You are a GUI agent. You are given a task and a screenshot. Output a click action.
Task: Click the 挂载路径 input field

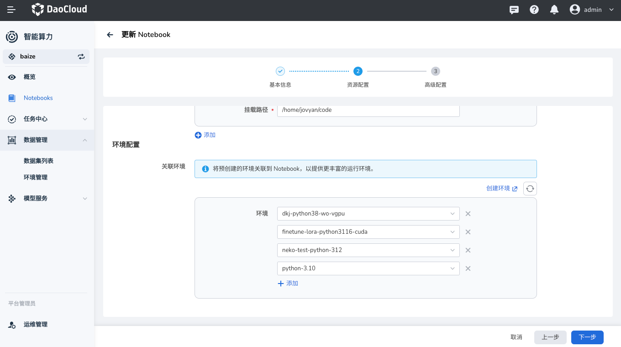(x=368, y=110)
